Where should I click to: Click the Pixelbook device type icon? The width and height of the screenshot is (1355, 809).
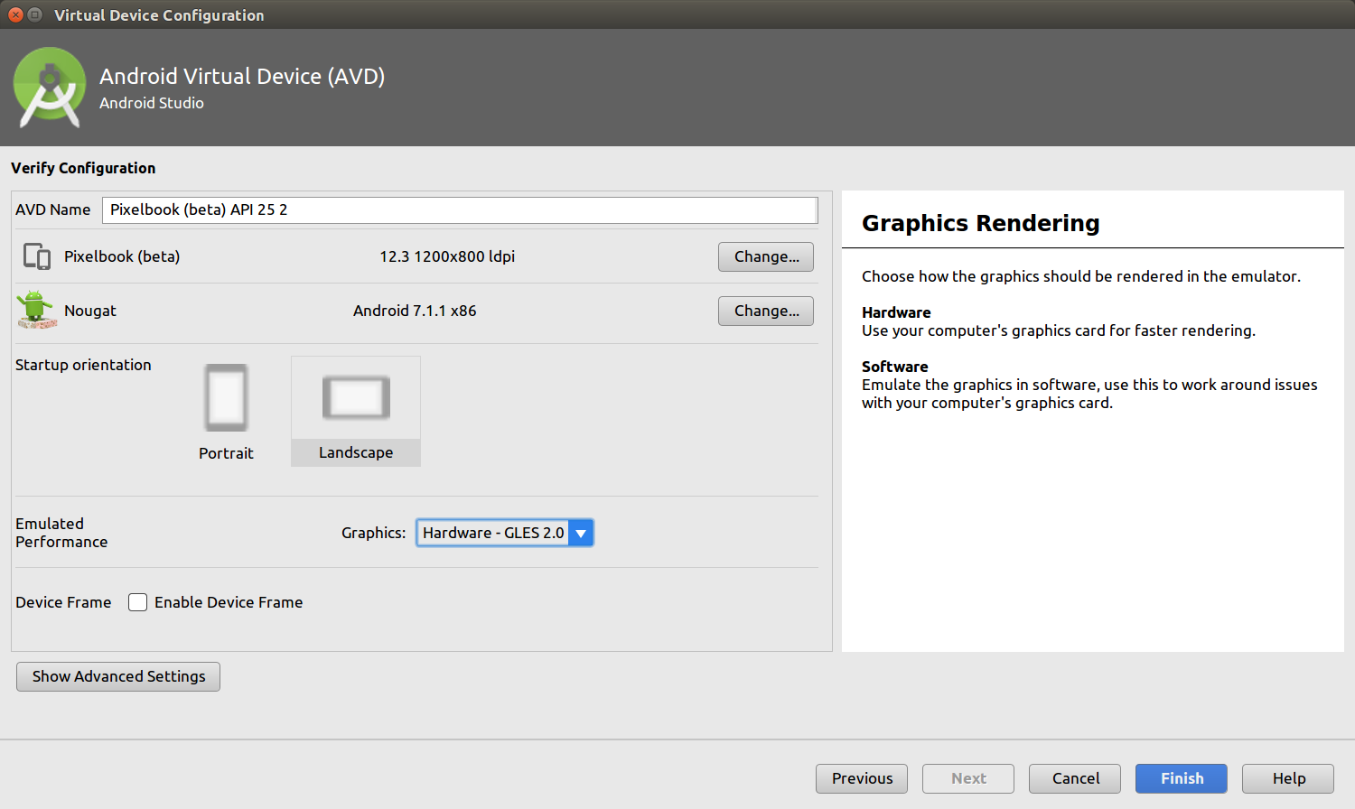click(37, 256)
